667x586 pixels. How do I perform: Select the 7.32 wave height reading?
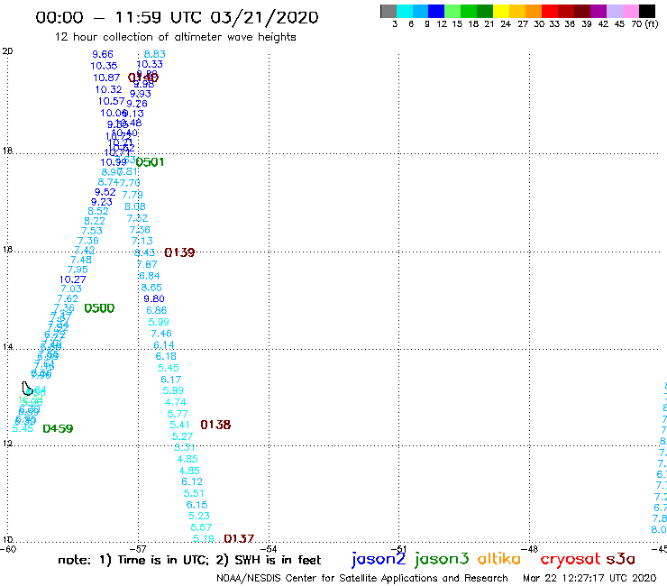coord(137,218)
